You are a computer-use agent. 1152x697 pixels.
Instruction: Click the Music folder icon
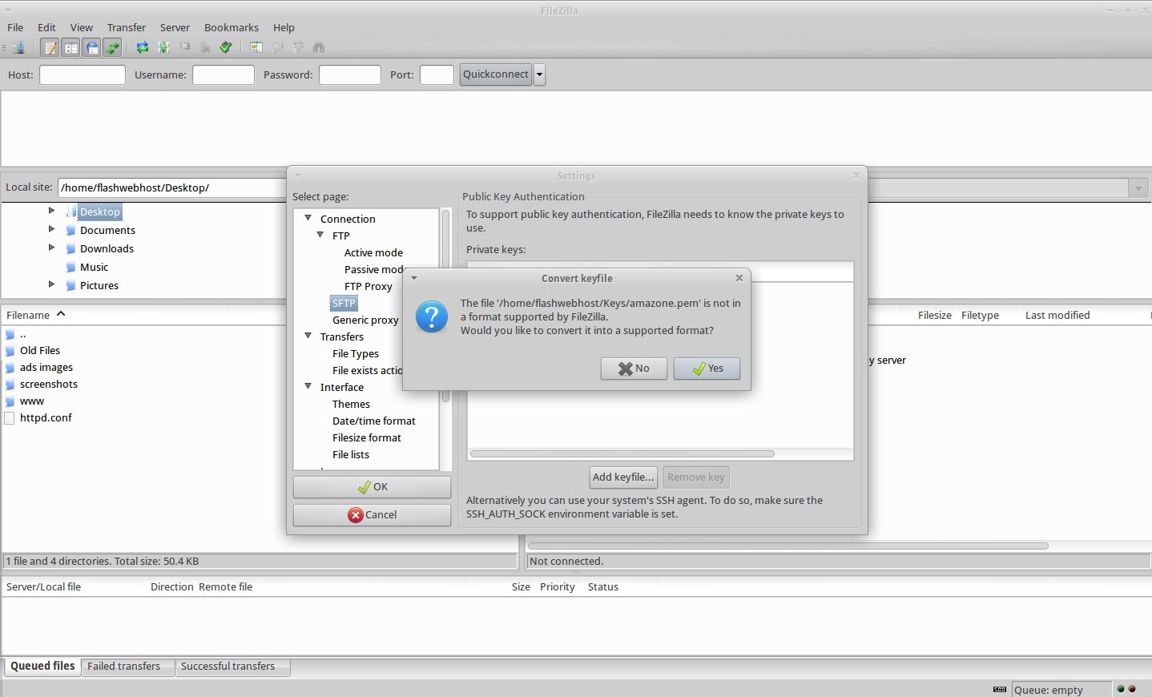(x=70, y=267)
